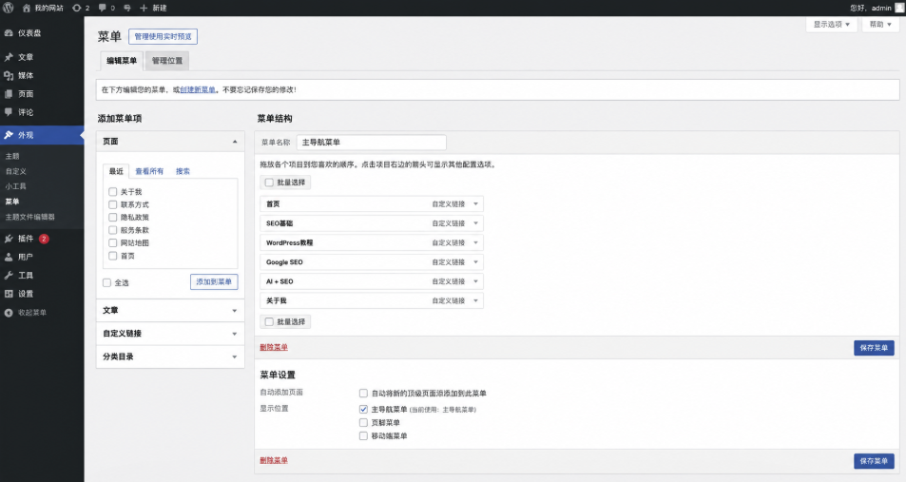
Task: Check the 移动端菜单 location checkbox
Action: point(363,435)
